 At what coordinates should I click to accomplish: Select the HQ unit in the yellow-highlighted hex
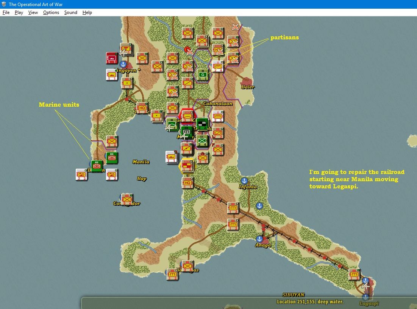(187, 166)
